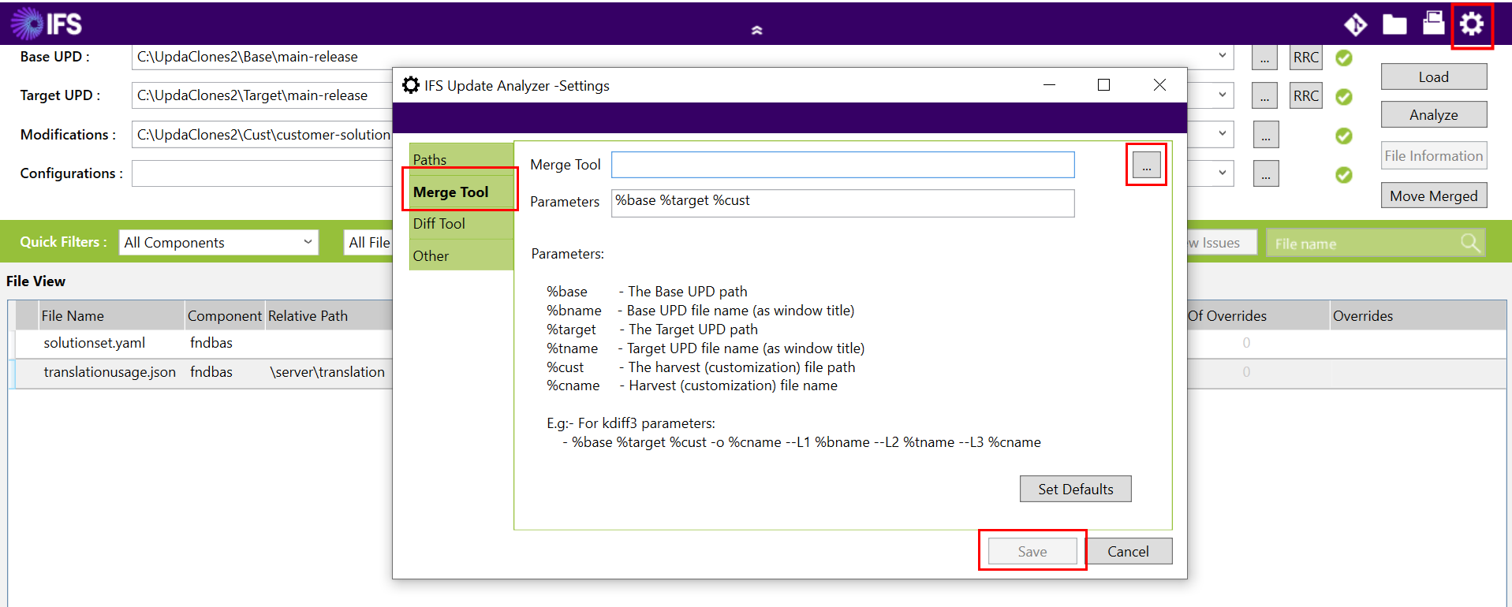Open the Diff Tool settings tab
Viewport: 1512px width, 607px height.
coord(461,224)
